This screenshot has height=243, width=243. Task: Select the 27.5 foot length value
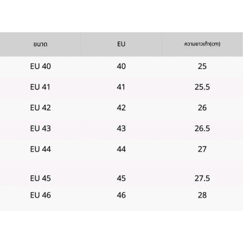[202, 178]
